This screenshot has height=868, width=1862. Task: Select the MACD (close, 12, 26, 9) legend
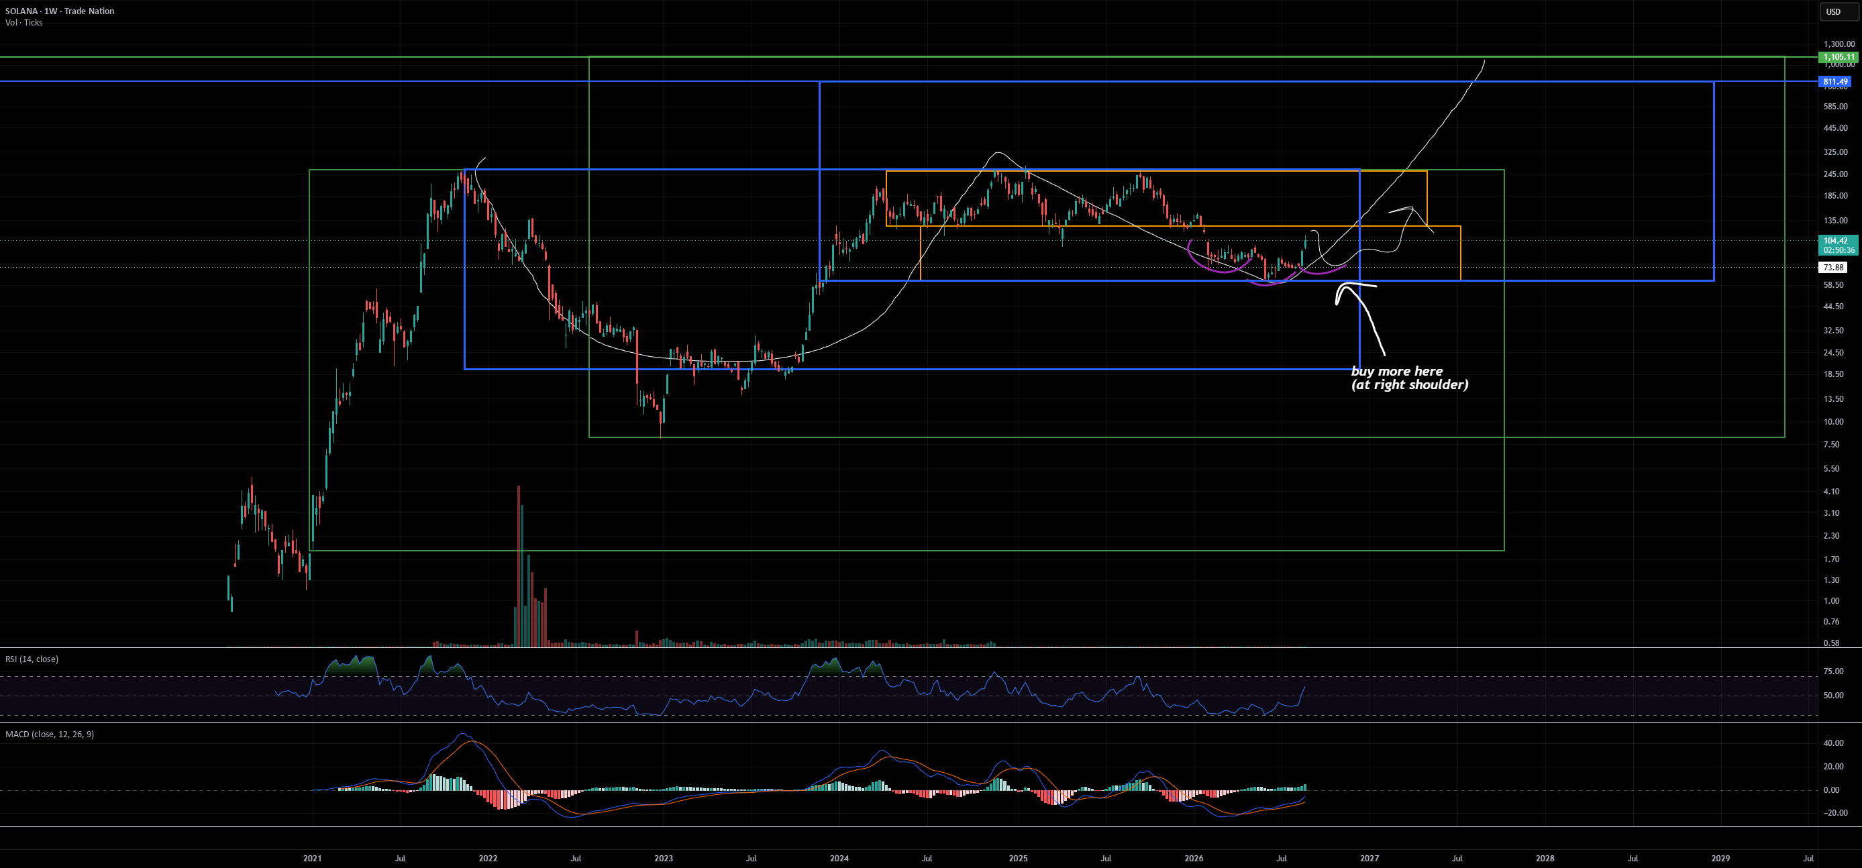tap(49, 735)
